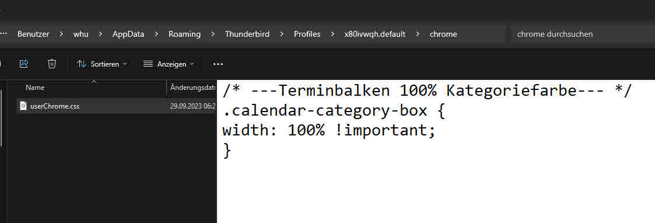The height and width of the screenshot is (223, 655).
Task: Sort by Änderungsdatum column header
Action: [x=192, y=88]
